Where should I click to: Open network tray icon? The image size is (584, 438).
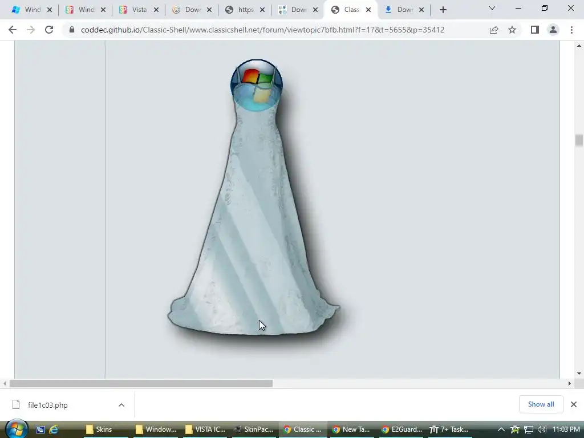(x=529, y=429)
